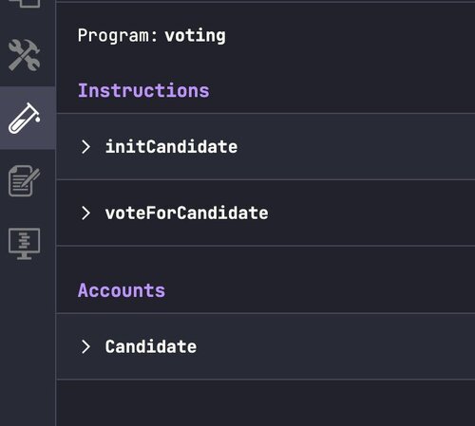Click the Accounts section heading
The height and width of the screenshot is (426, 475).
point(122,290)
